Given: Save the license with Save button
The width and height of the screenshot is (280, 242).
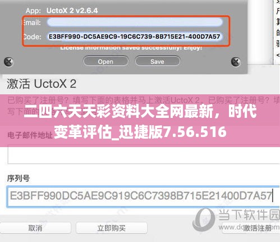Looking at the screenshot, I should click(157, 61).
